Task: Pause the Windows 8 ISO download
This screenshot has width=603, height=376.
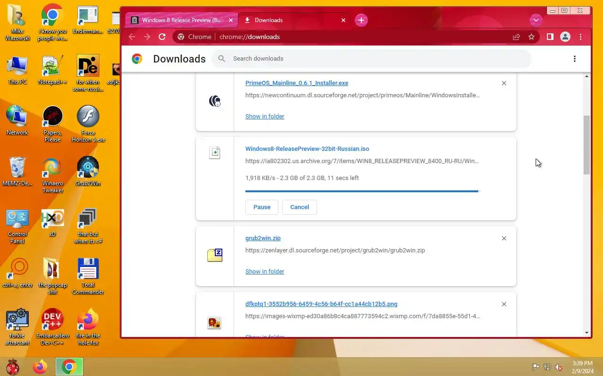Action: click(262, 207)
